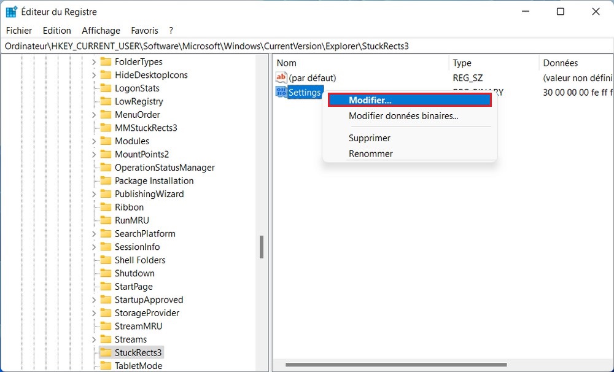This screenshot has height=372, width=614.
Task: Click the Modules folder icon
Action: click(106, 141)
